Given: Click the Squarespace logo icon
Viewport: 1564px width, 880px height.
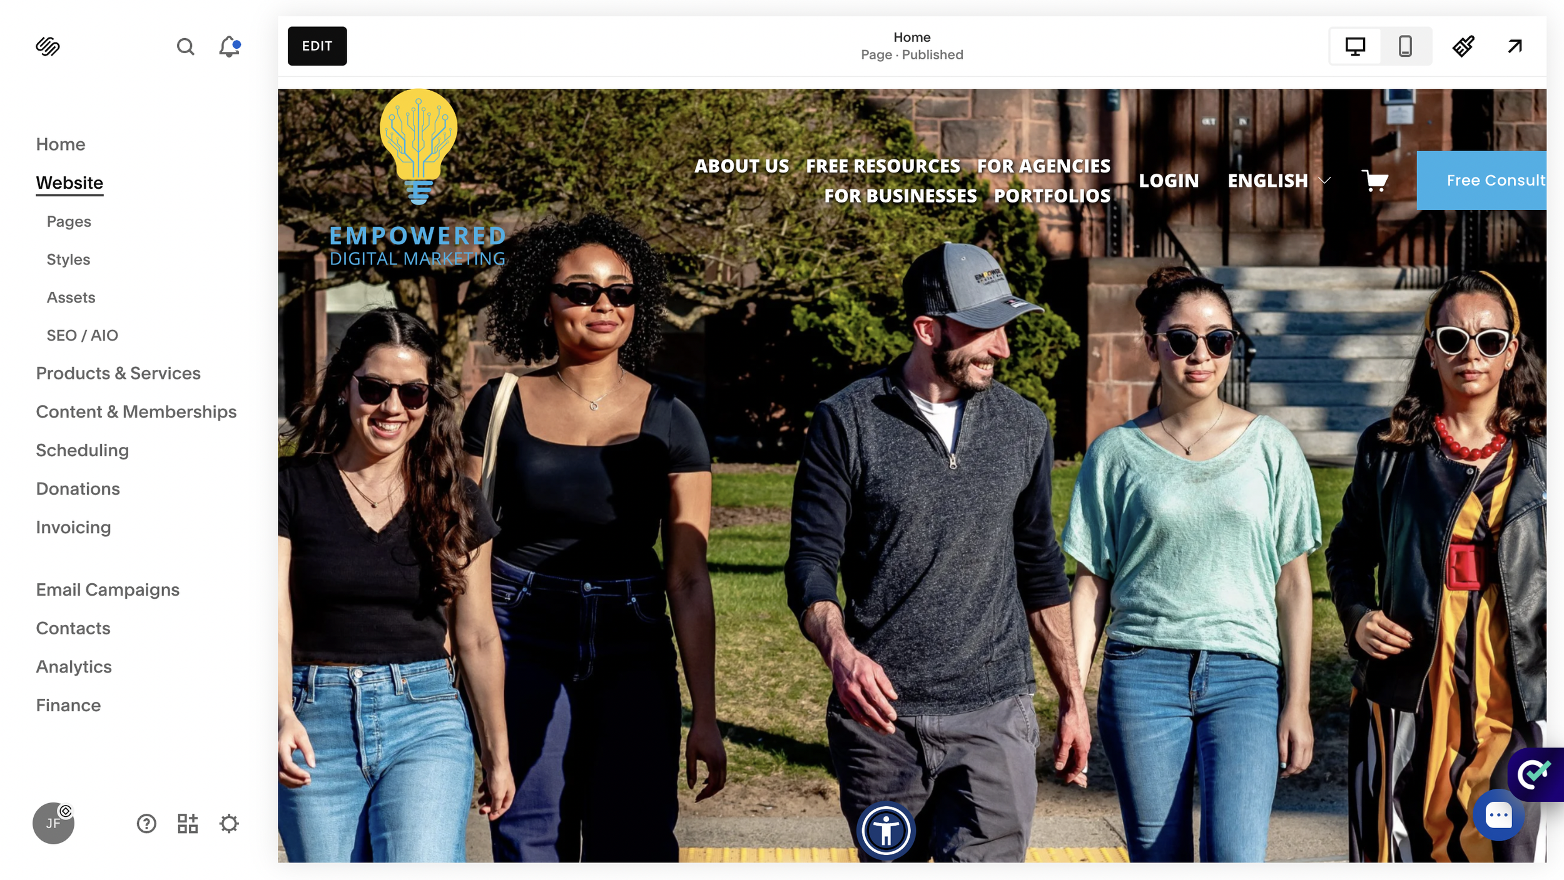Looking at the screenshot, I should click(x=48, y=46).
